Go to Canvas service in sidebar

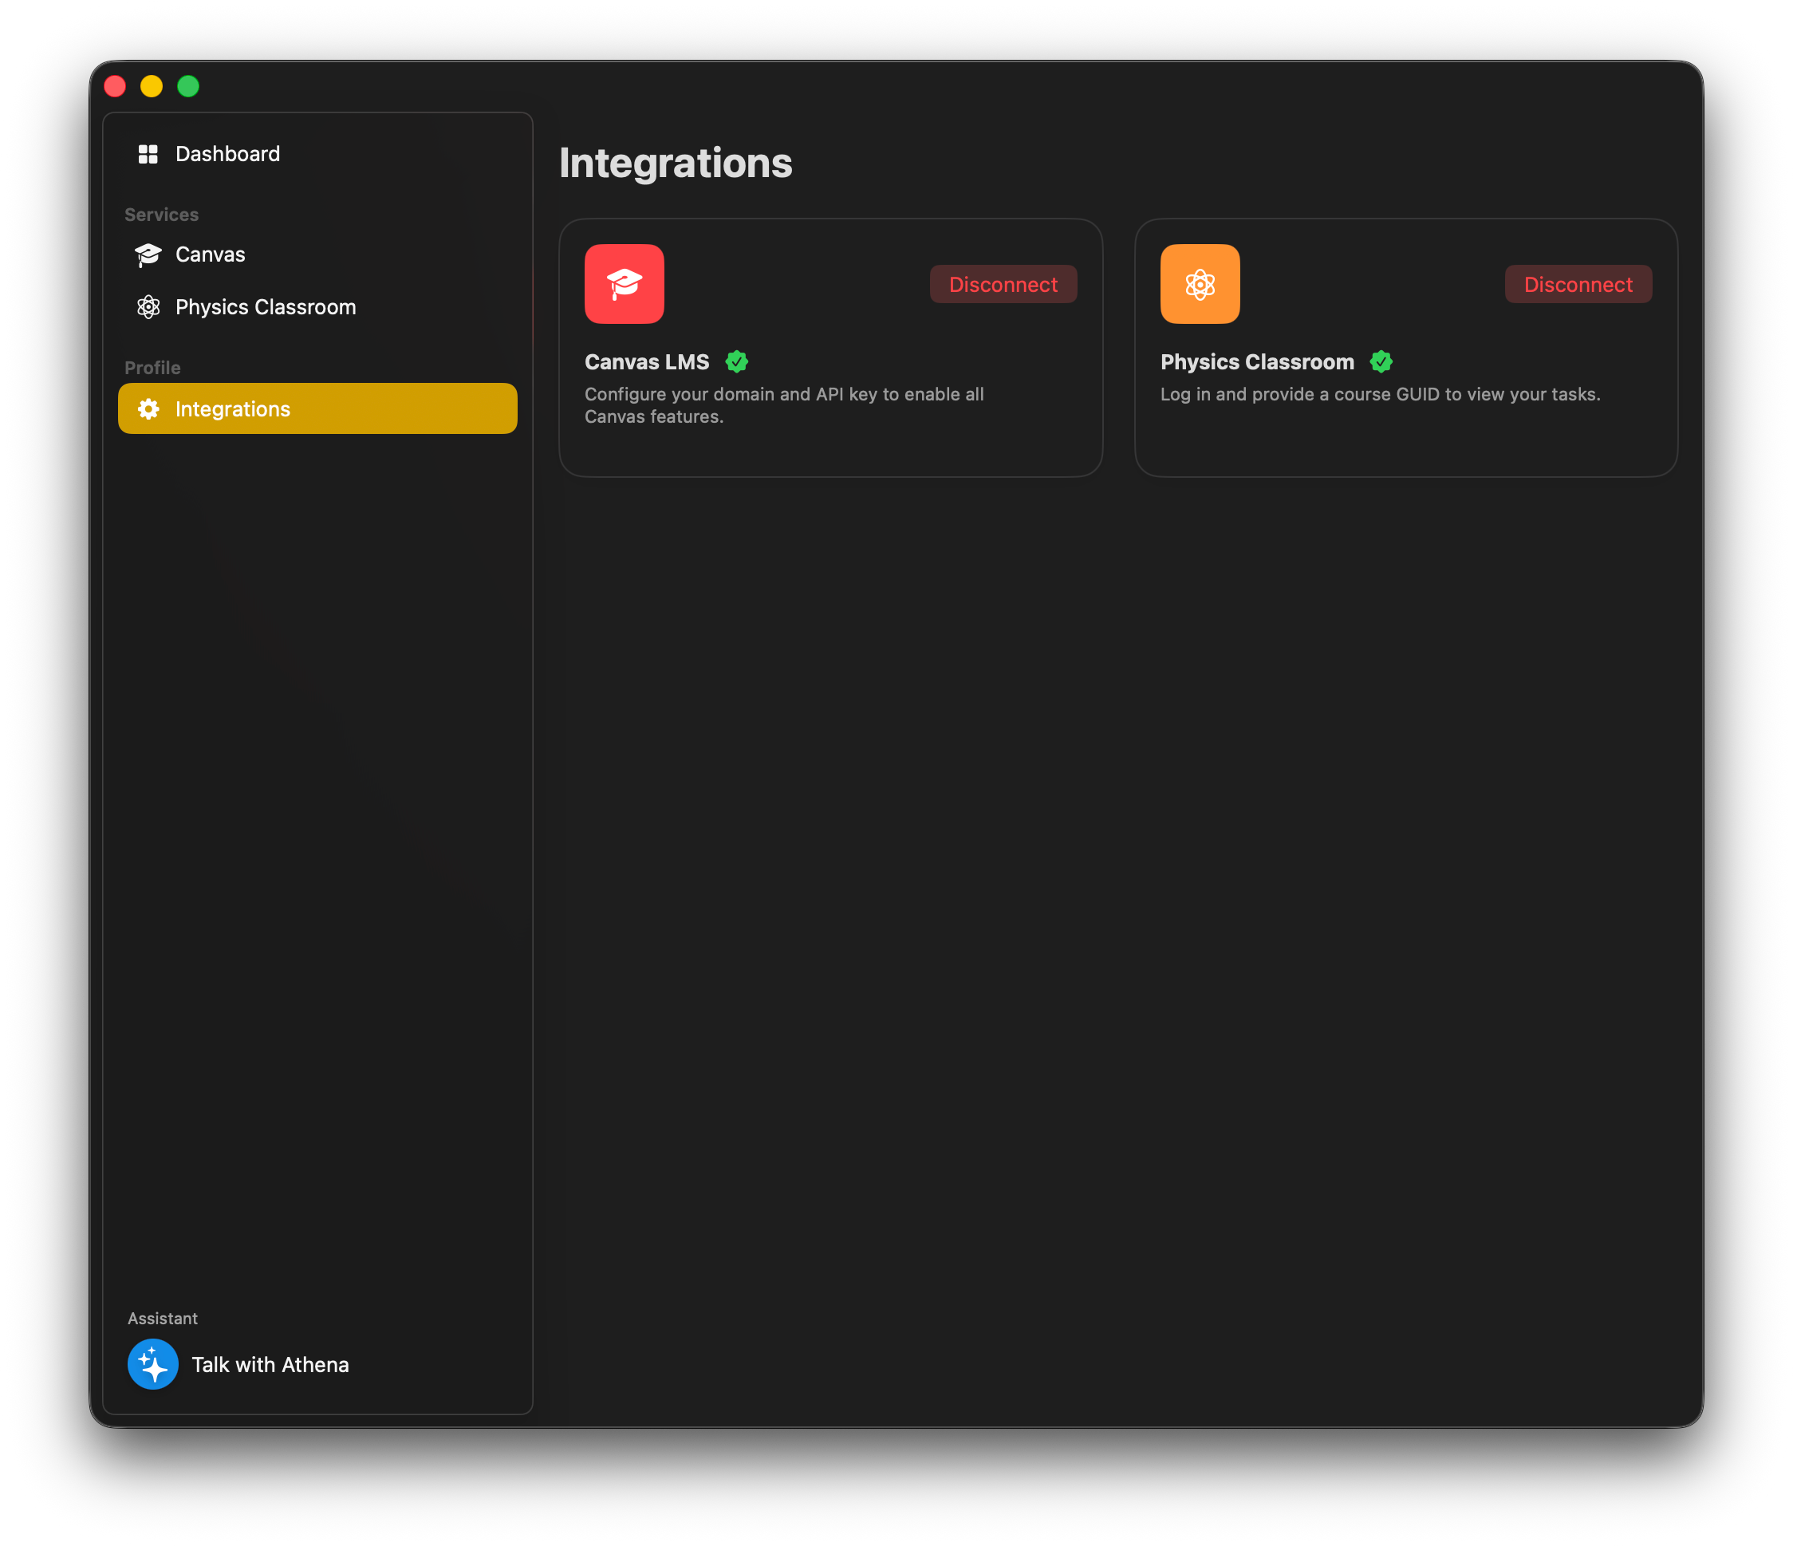click(x=211, y=254)
